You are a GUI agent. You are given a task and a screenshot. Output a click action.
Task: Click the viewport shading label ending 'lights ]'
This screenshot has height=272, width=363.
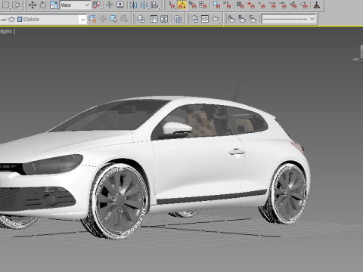[8, 31]
